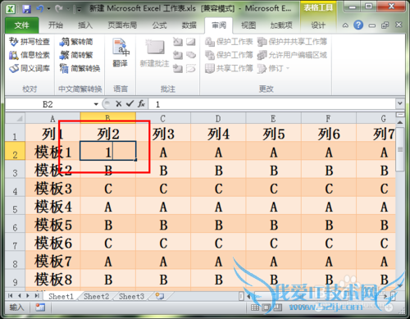Click 保护工作簿 protect workbook
This screenshot has width=410, height=319.
[229, 55]
